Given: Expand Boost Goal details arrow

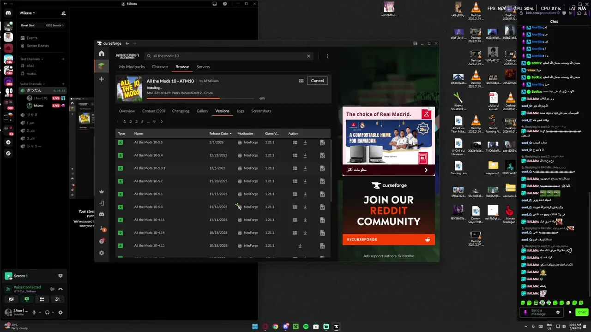Looking at the screenshot, I should 63,25.
